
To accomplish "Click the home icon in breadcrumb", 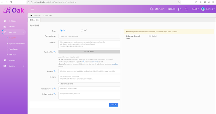I will pos(31,15).
